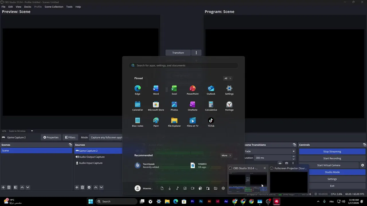Open the Tools menu

(69, 7)
